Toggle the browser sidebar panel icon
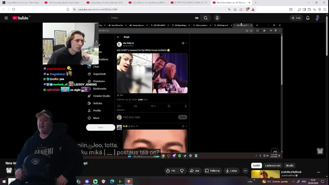329x185 pixels. pyautogui.click(x=304, y=10)
